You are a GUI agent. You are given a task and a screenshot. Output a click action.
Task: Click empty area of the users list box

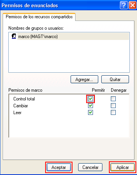tap(69, 56)
